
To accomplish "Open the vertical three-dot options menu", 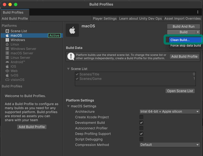I will point(198,12).
